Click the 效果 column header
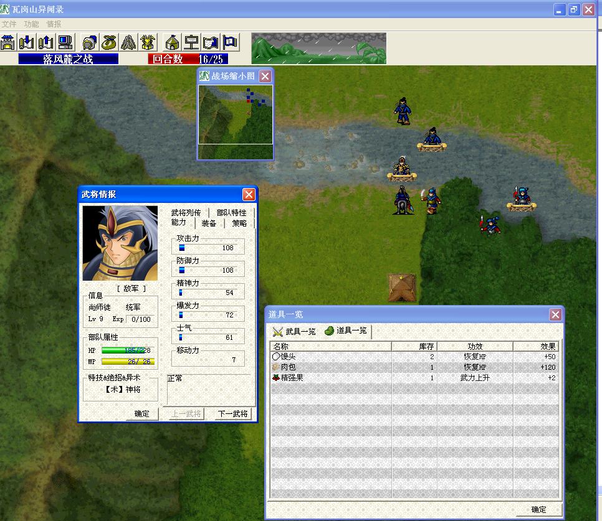This screenshot has height=521, width=602. (536, 347)
